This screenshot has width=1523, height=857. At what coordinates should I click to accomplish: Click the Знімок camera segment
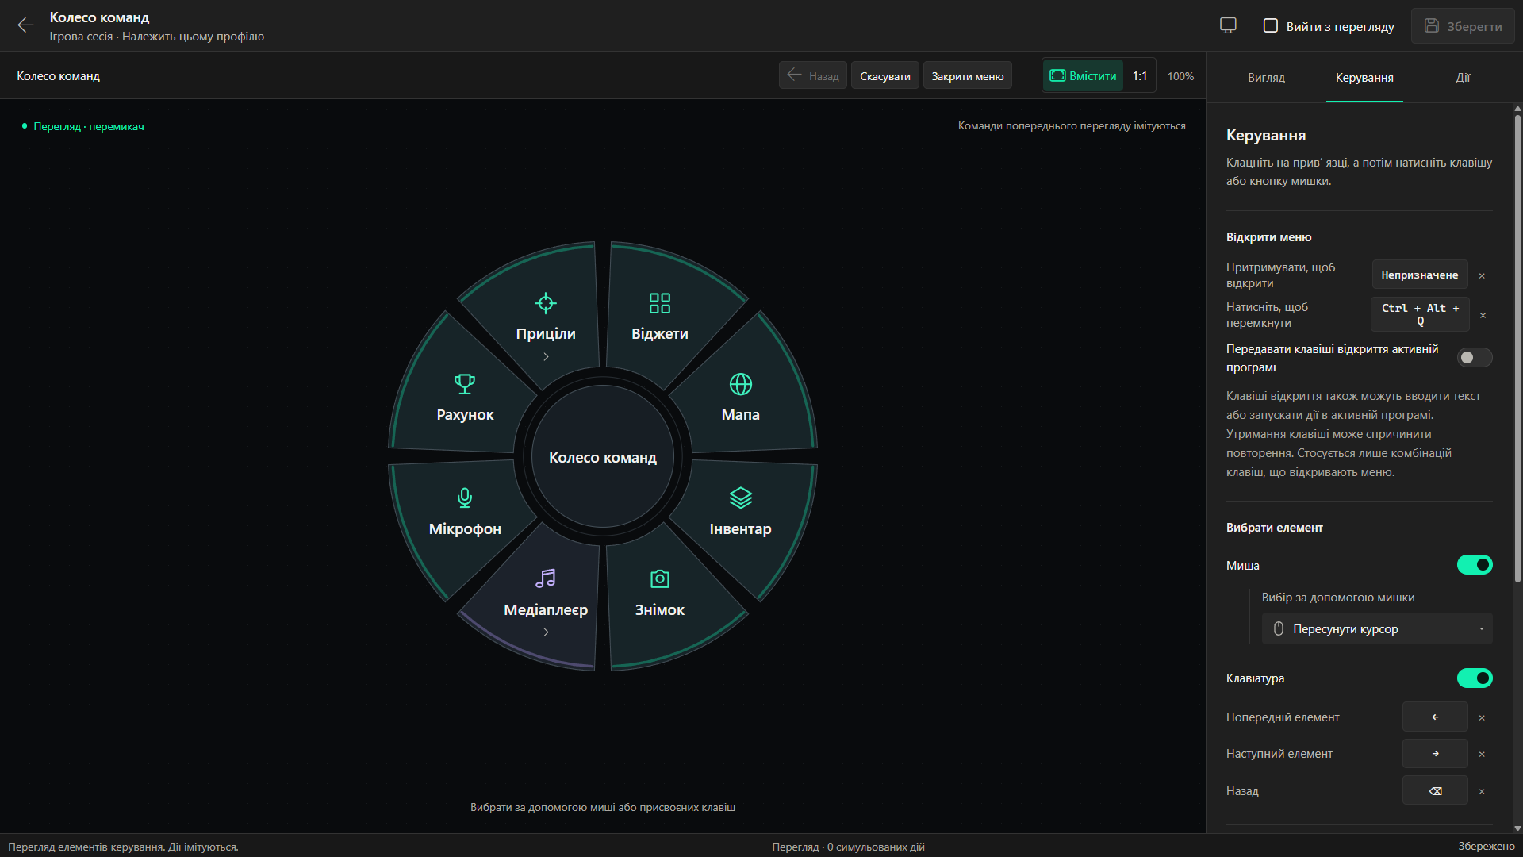tap(660, 594)
